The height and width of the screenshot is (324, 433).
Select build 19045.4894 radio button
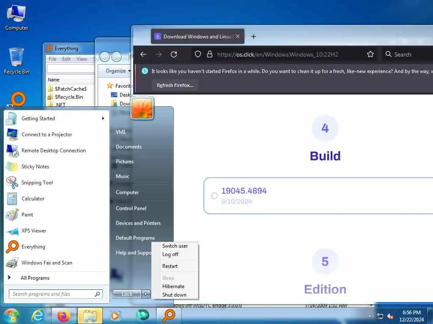tap(214, 196)
